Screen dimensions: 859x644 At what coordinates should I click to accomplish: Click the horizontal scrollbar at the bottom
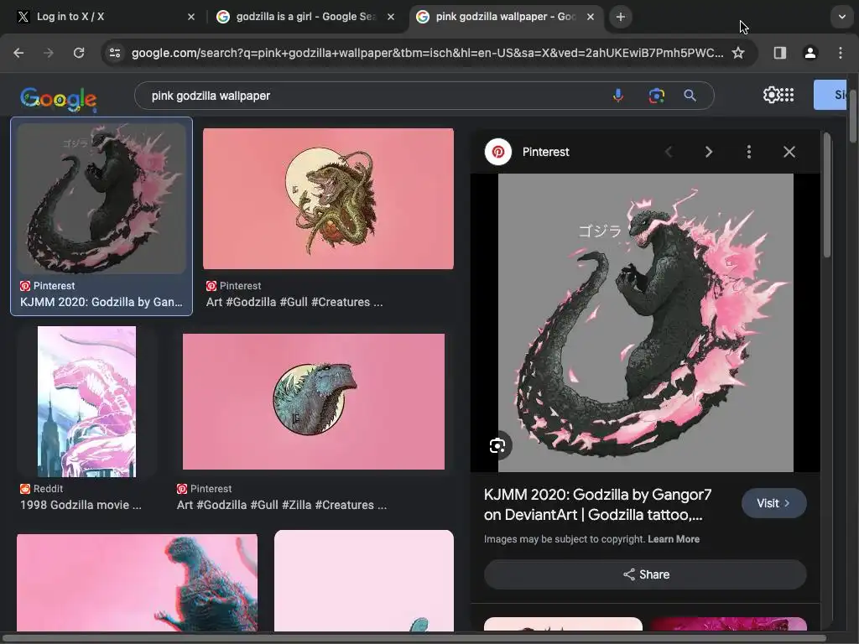point(414,638)
